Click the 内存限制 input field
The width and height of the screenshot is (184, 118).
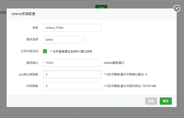(72, 86)
